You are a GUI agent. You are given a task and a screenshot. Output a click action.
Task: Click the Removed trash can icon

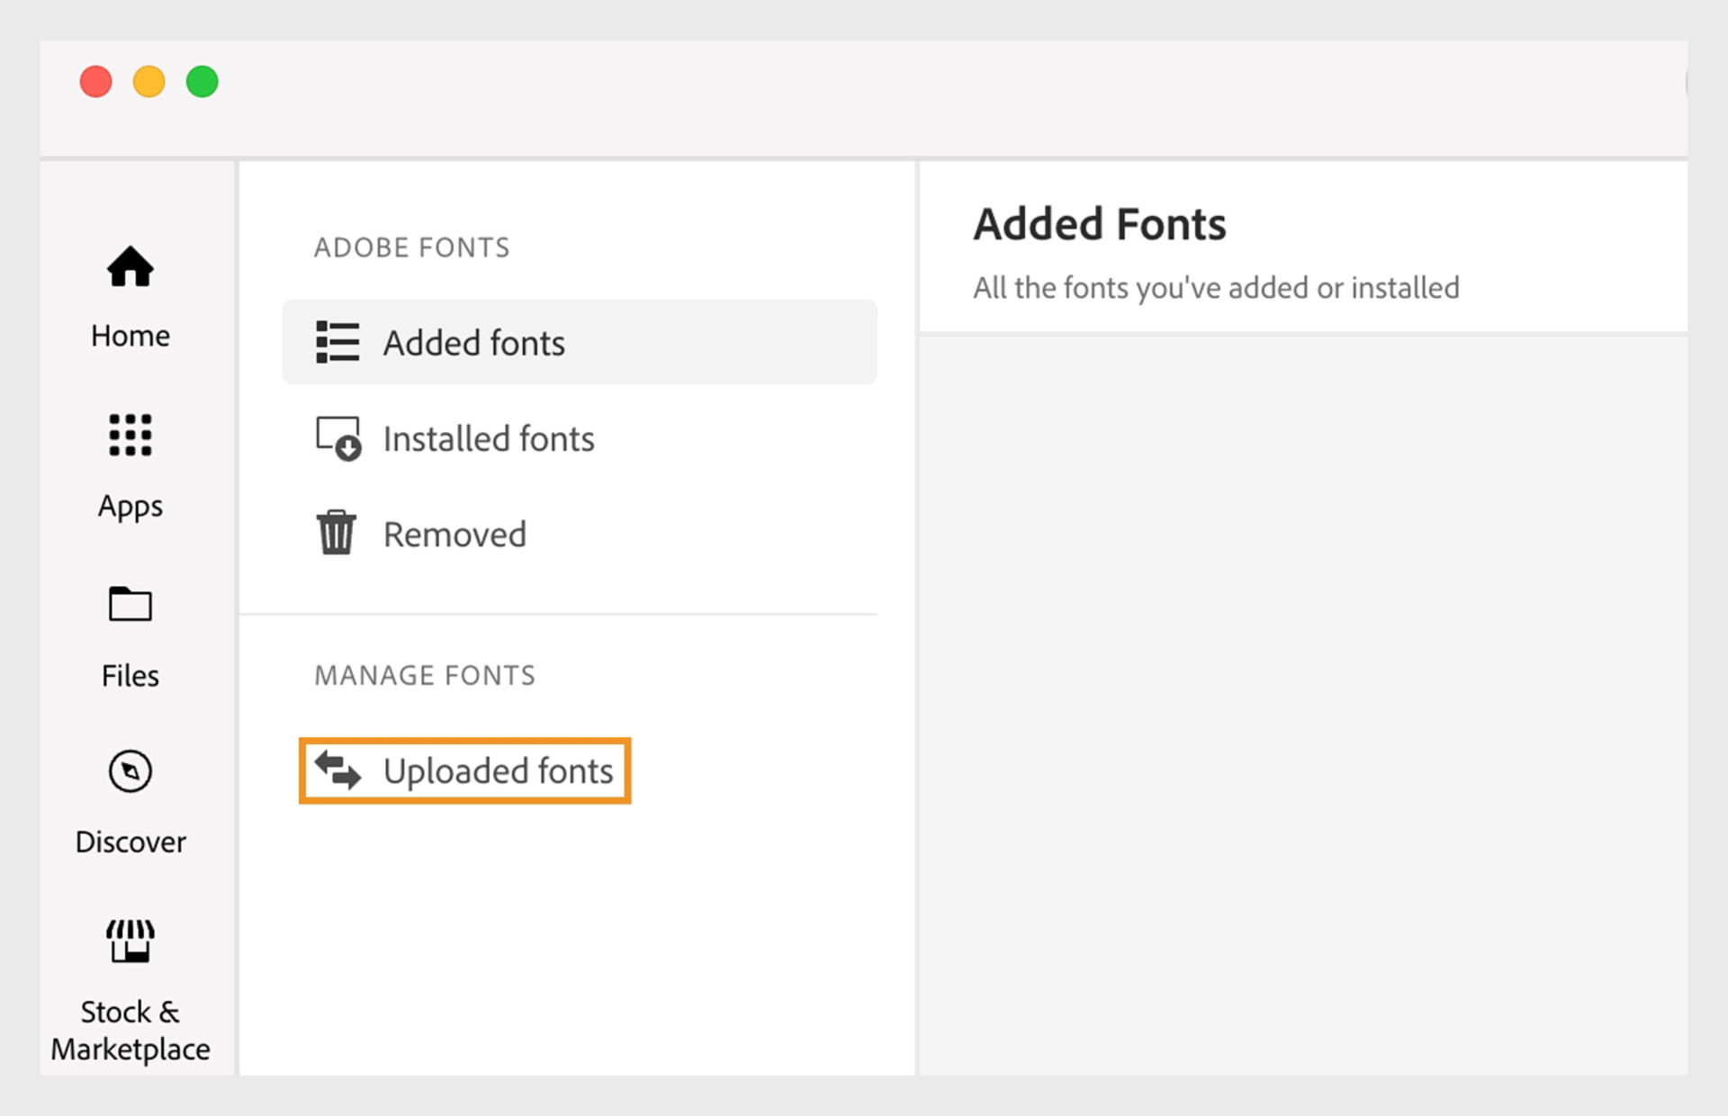coord(337,533)
